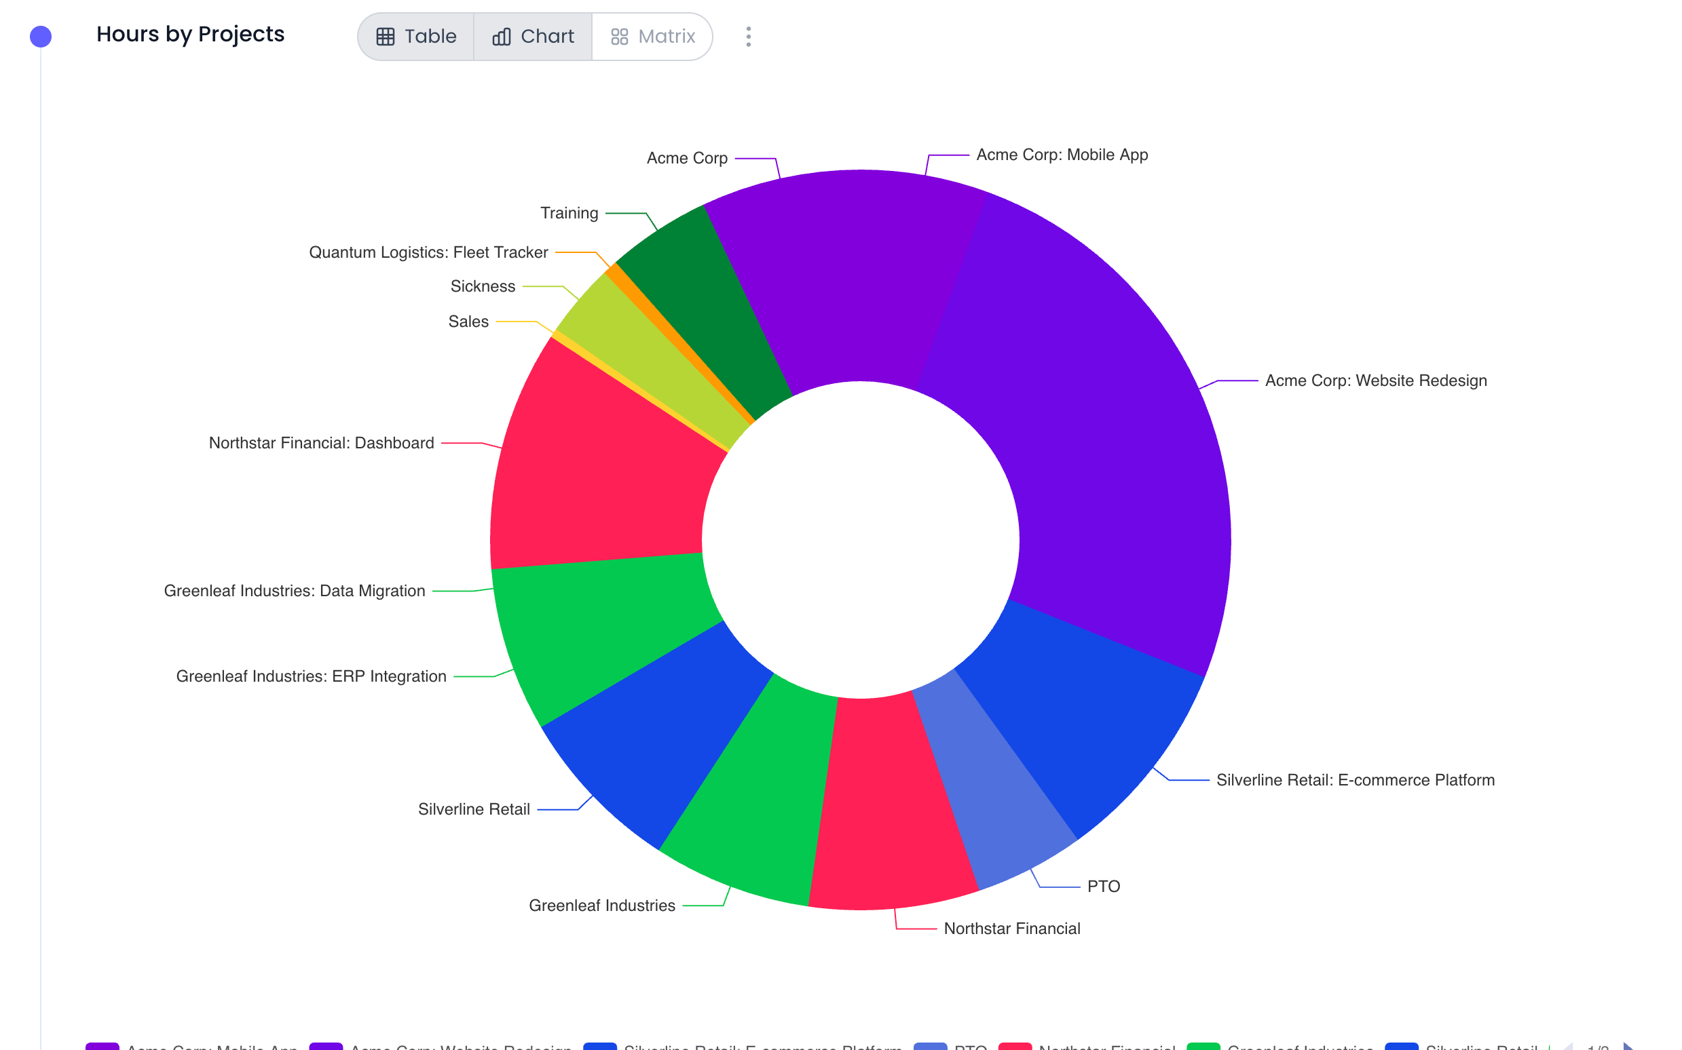Click the Sales chart label

coord(468,322)
